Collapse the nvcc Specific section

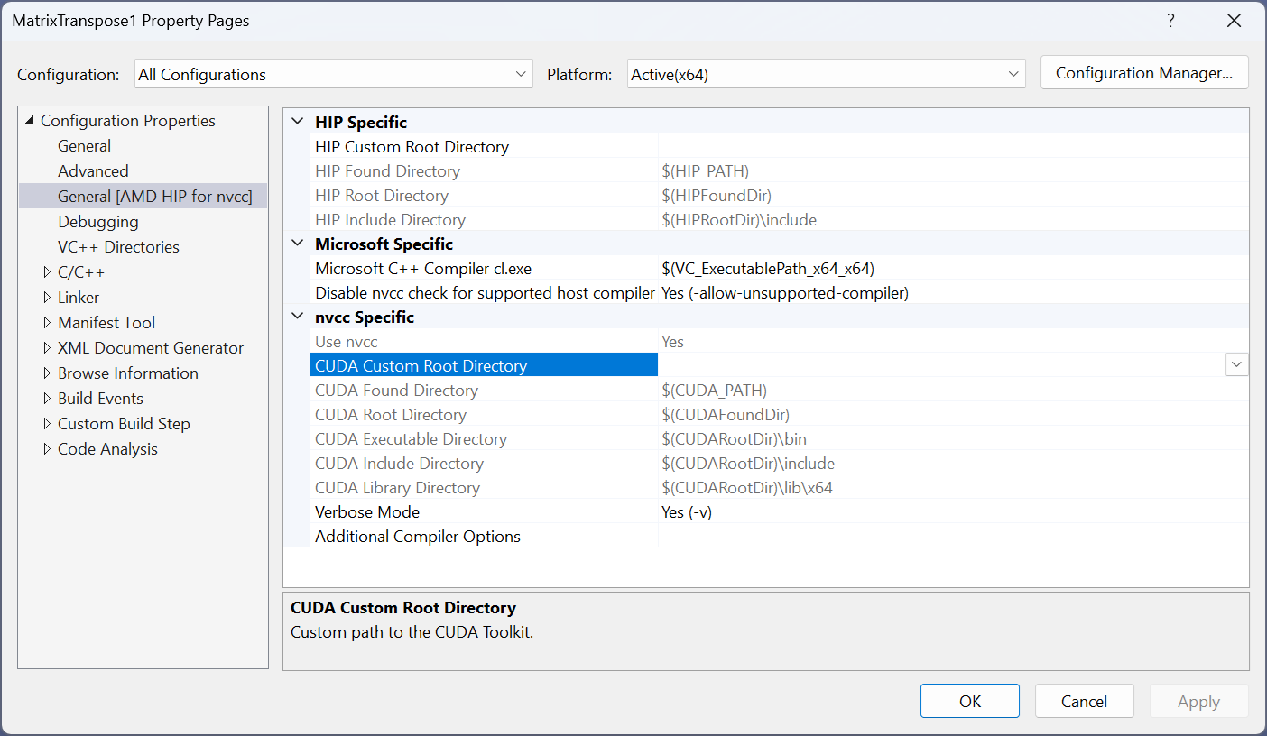[x=297, y=317]
